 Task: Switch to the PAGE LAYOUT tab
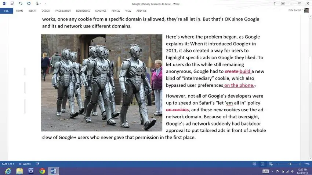click(63, 11)
